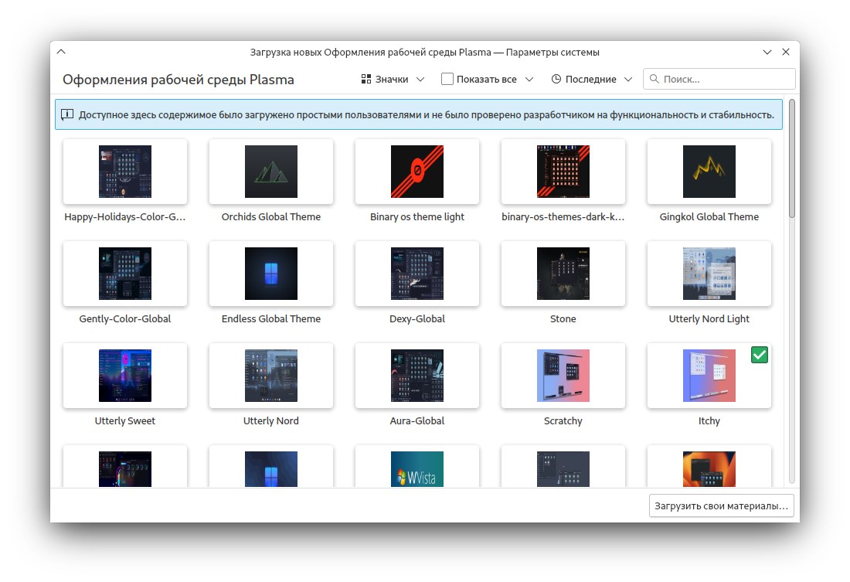850x582 pixels.
Task: Select the Endless Global Theme thumbnail
Action: pyautogui.click(x=271, y=274)
